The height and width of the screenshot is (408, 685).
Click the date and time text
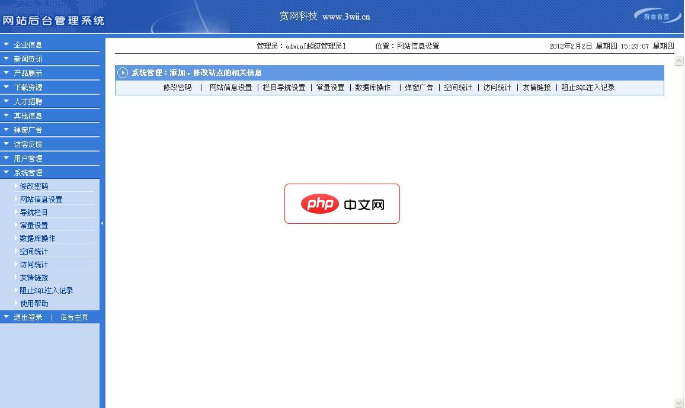coord(612,46)
